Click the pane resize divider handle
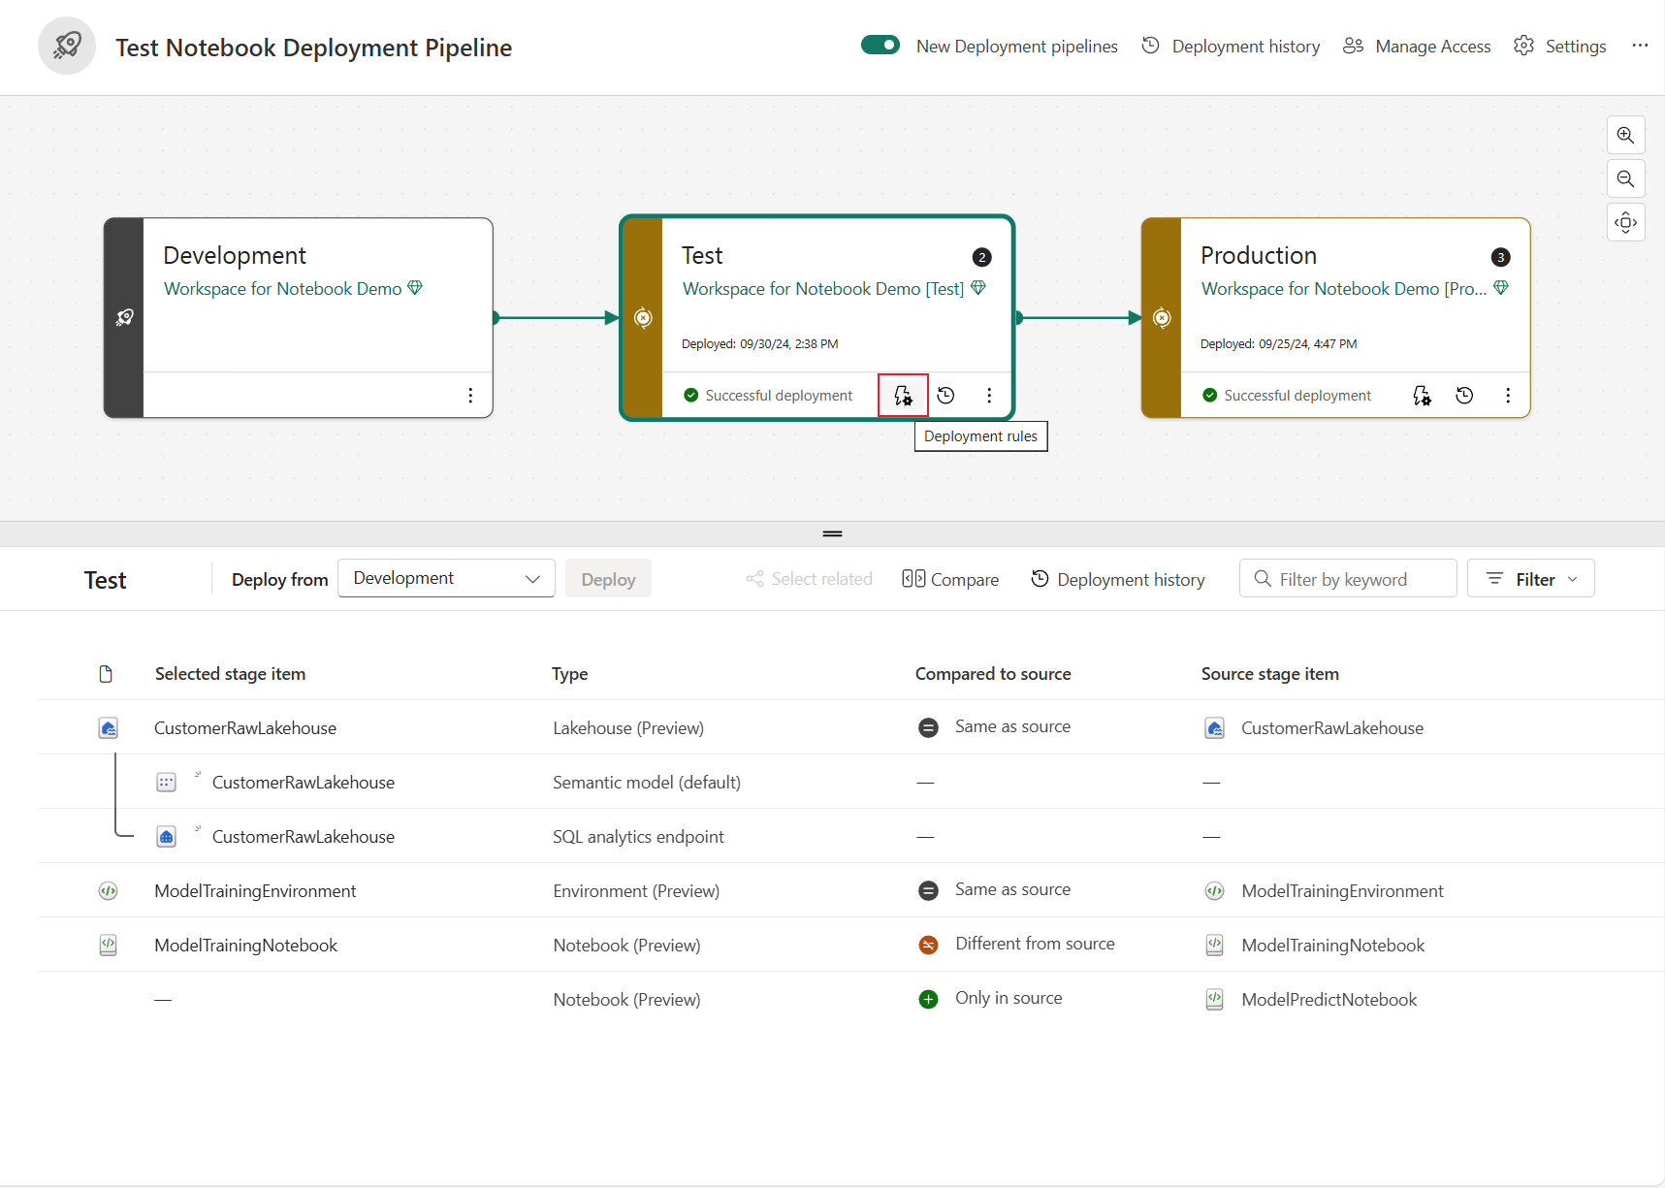Viewport: 1665px width, 1188px height. (x=832, y=533)
